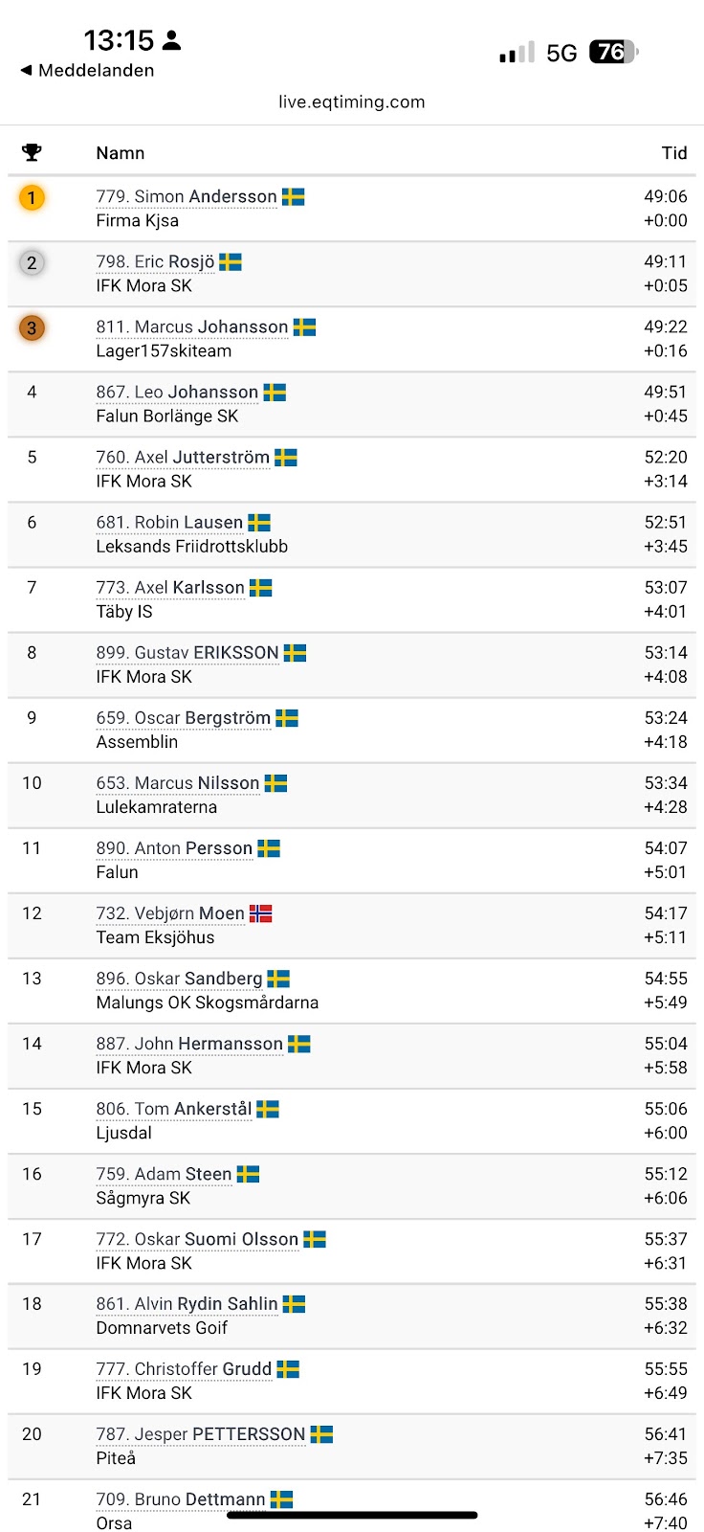Tap the Swedish flag next to Simon Andersson
Screen dimensions: 704x1532
[294, 197]
